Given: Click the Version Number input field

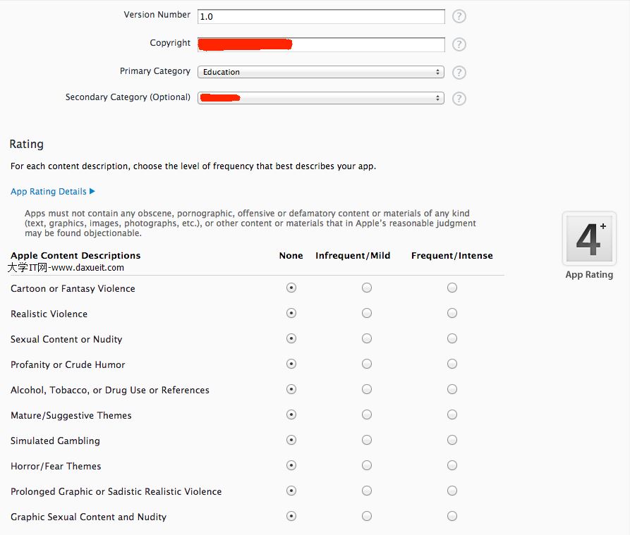Looking at the screenshot, I should 321,16.
